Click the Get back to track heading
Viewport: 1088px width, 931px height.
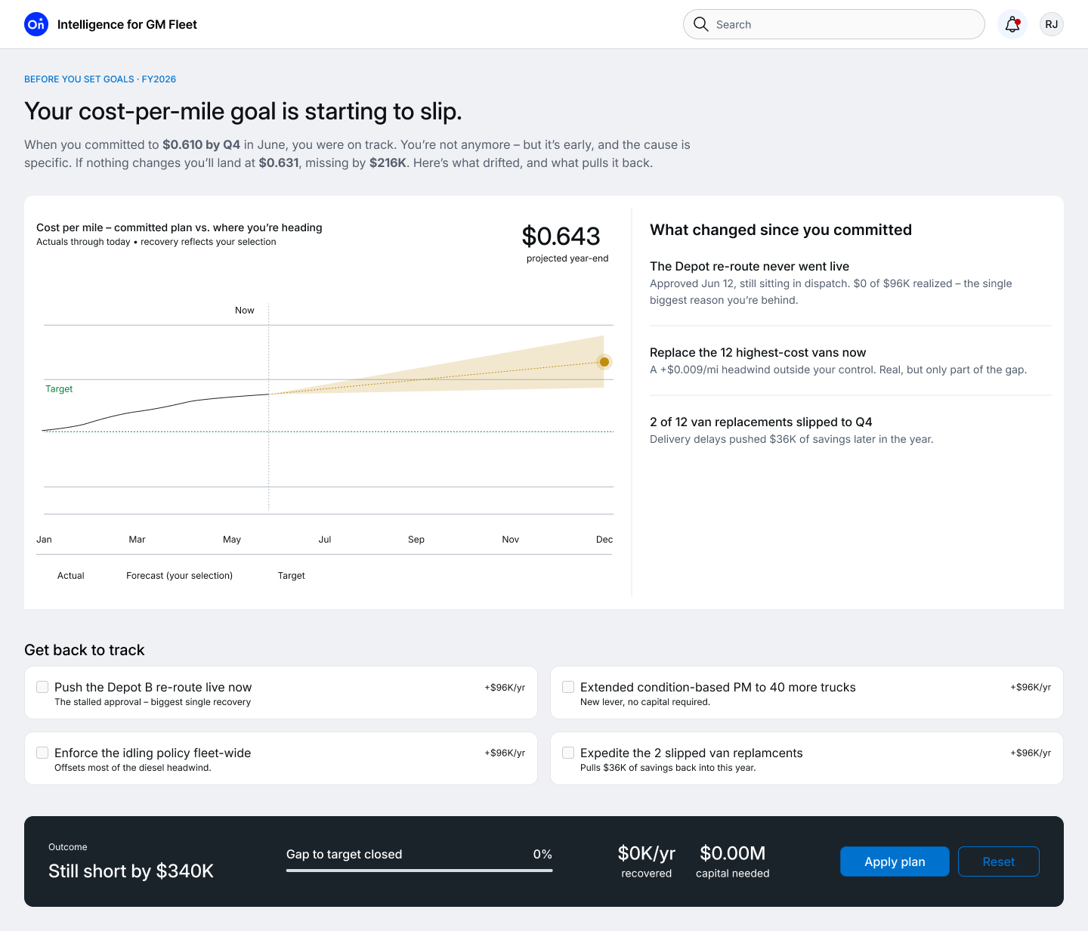click(85, 650)
